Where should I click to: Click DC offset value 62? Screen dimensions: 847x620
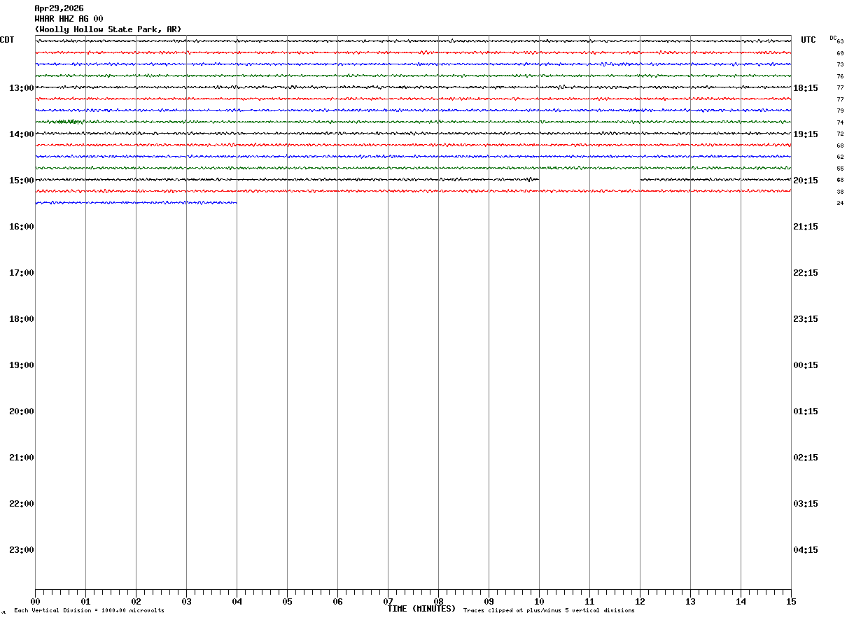[x=840, y=157]
